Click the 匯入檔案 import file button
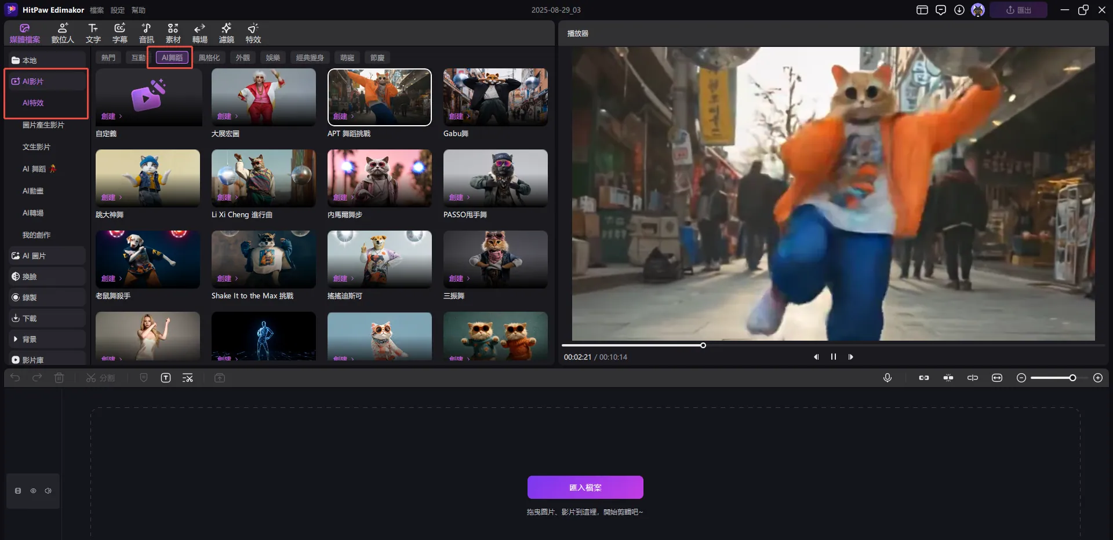This screenshot has height=540, width=1113. [x=585, y=487]
